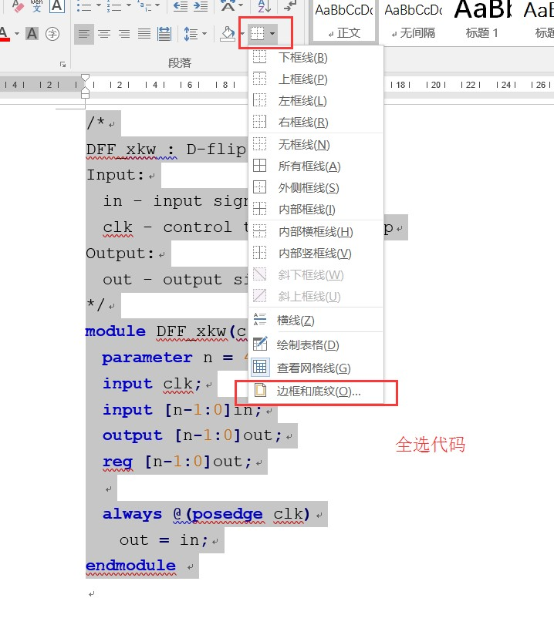Click the bullet list icon
Screen dimensions: 554x625
click(x=84, y=5)
